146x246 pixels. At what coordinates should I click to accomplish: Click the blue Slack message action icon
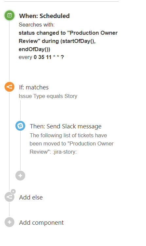(x=20, y=126)
